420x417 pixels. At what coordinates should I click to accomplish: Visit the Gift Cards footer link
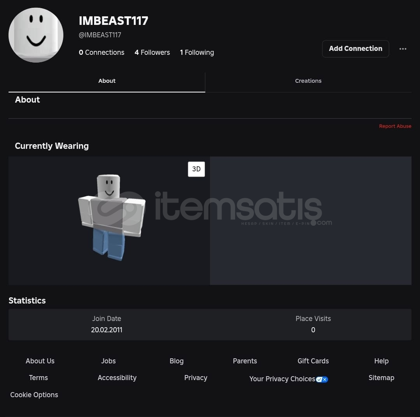(313, 361)
